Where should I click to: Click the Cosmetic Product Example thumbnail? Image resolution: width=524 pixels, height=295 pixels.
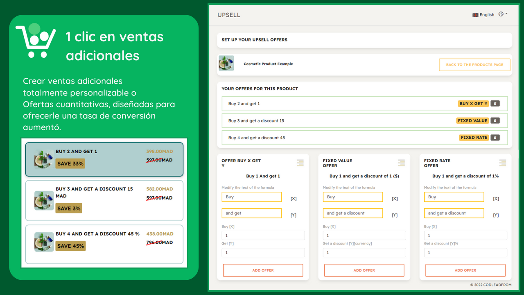pyautogui.click(x=226, y=63)
